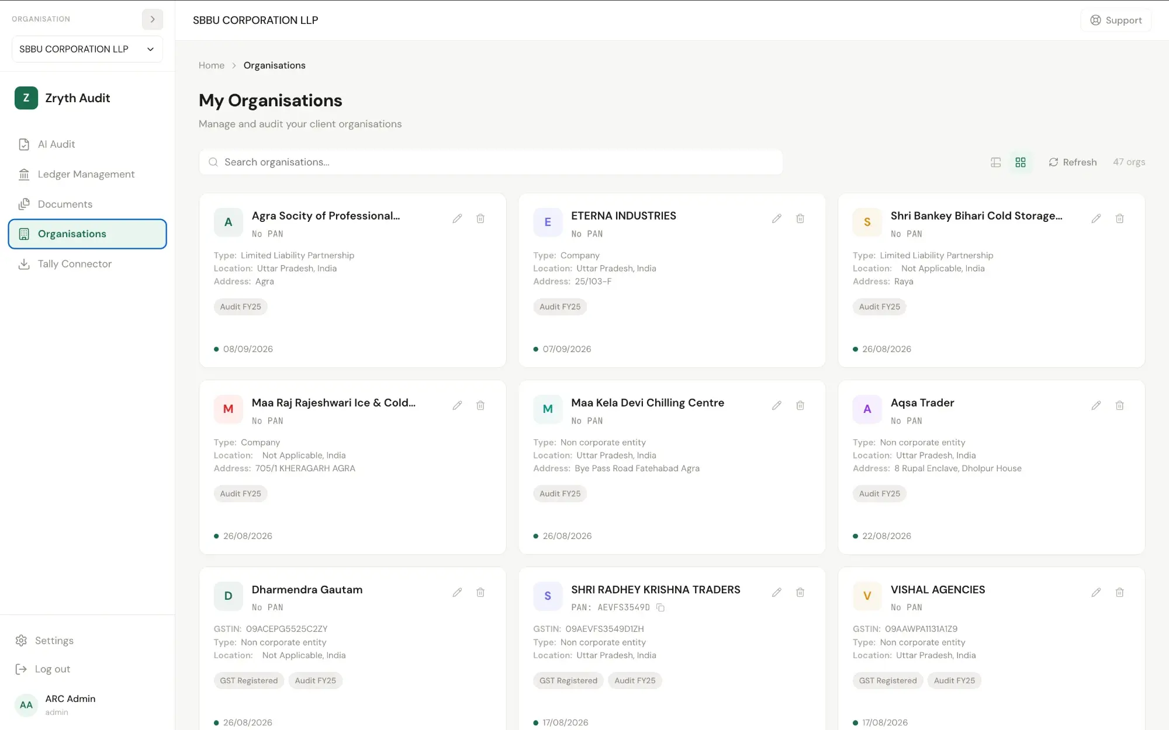
Task: Edit Agra Socity of Professional organisation
Action: 457,218
